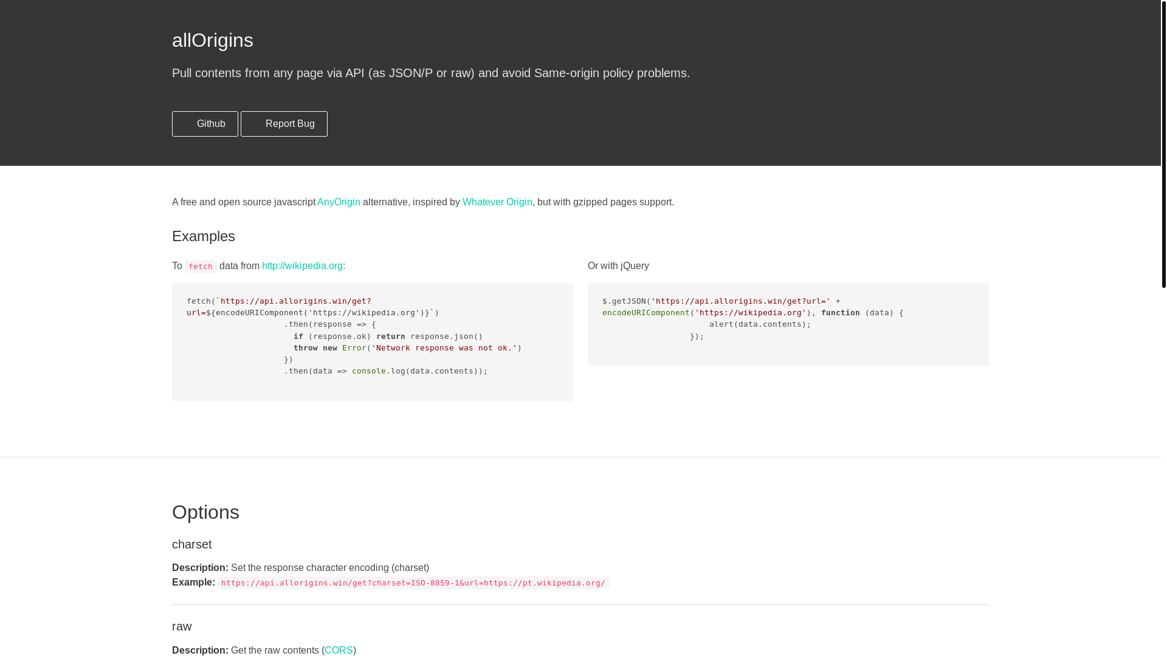Follow the AnyOrigin link
Viewport: 1167px width, 656px height.
tap(339, 202)
